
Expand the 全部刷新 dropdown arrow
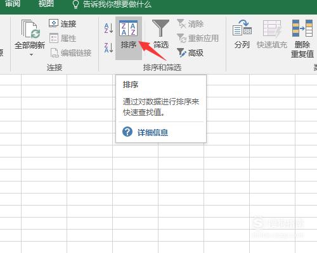click(x=31, y=55)
